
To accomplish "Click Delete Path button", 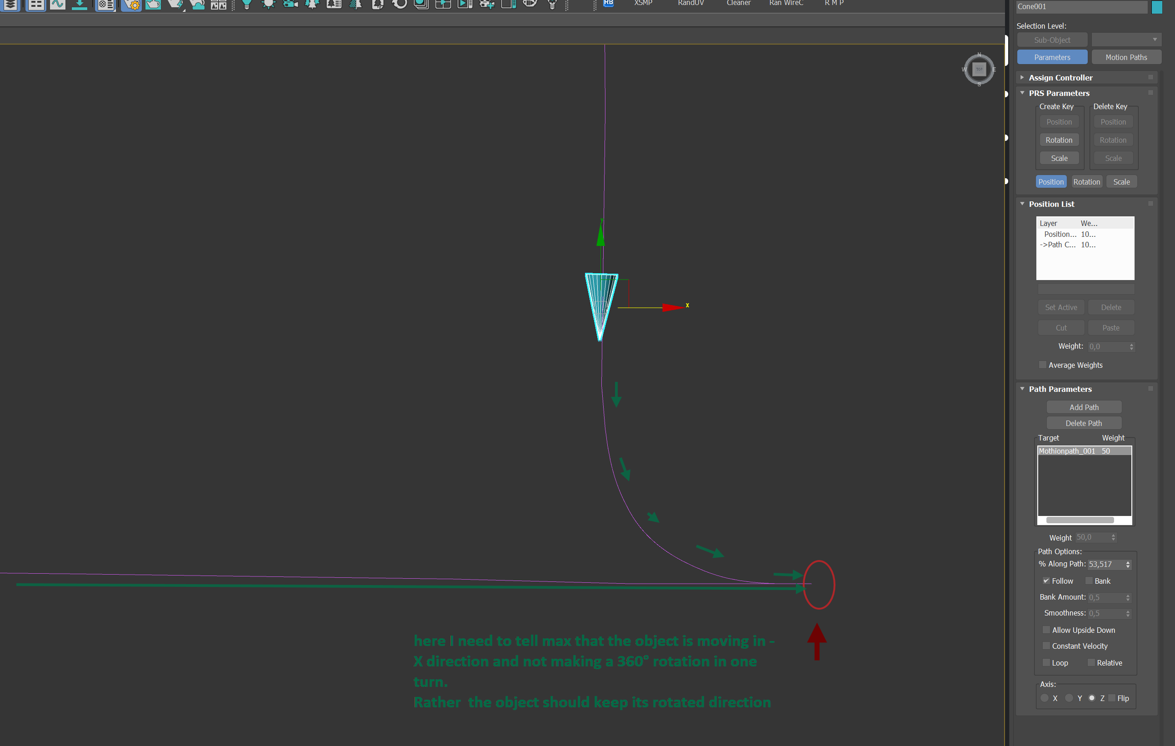I will (1084, 422).
